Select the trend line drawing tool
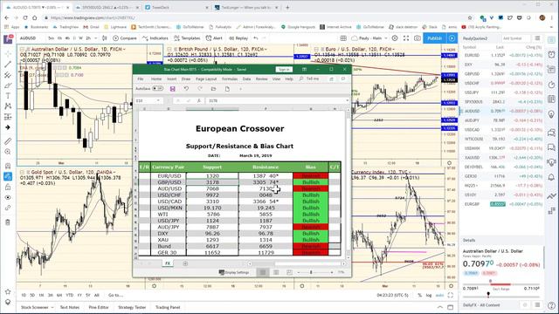 [8, 65]
